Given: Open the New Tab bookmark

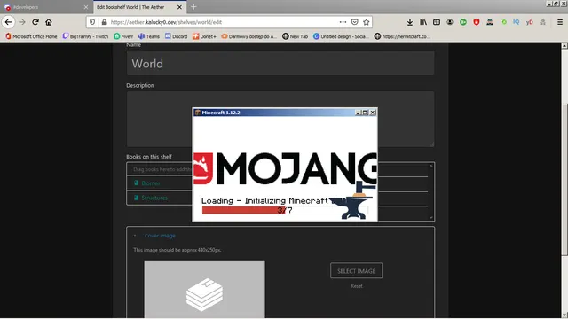Looking at the screenshot, I should tap(295, 36).
